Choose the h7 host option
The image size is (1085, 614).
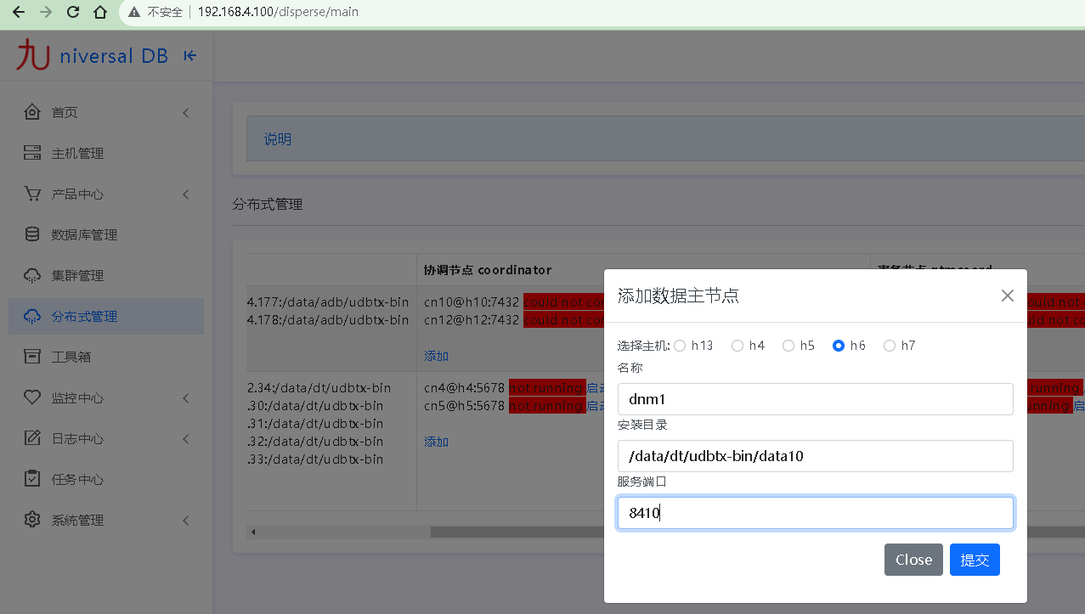coord(890,346)
